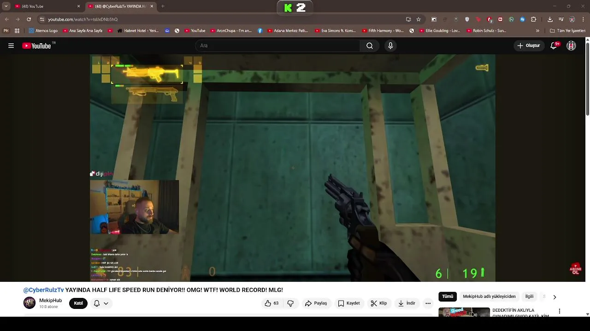This screenshot has width=590, height=331.
Task: Open site information icon in address bar
Action: click(42, 19)
